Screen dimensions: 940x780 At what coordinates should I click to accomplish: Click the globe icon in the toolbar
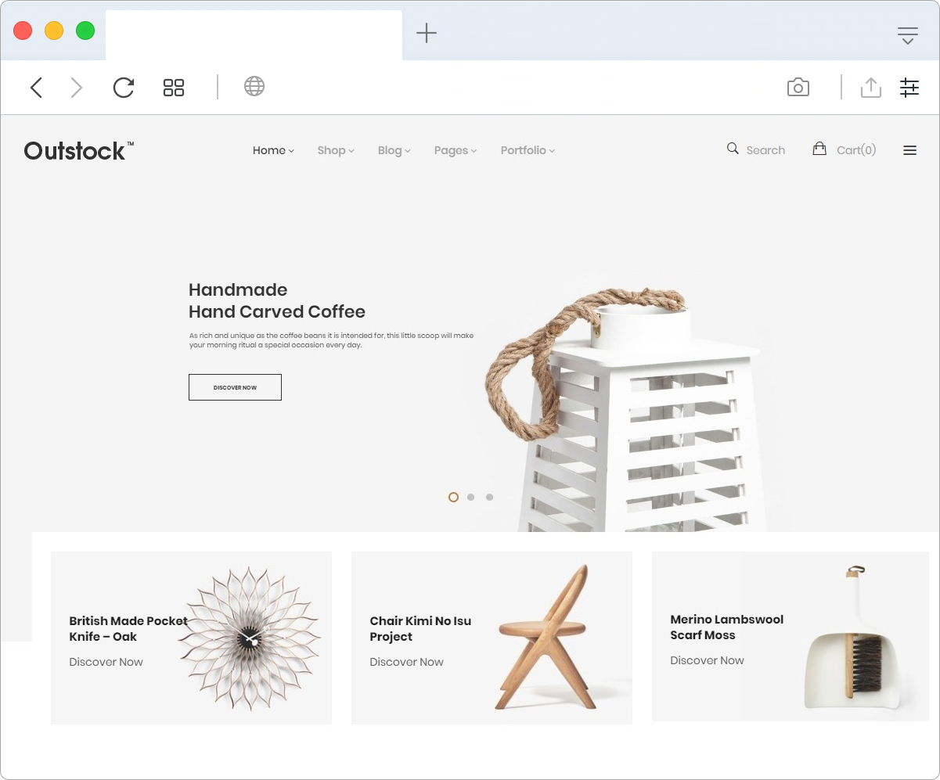(x=254, y=86)
